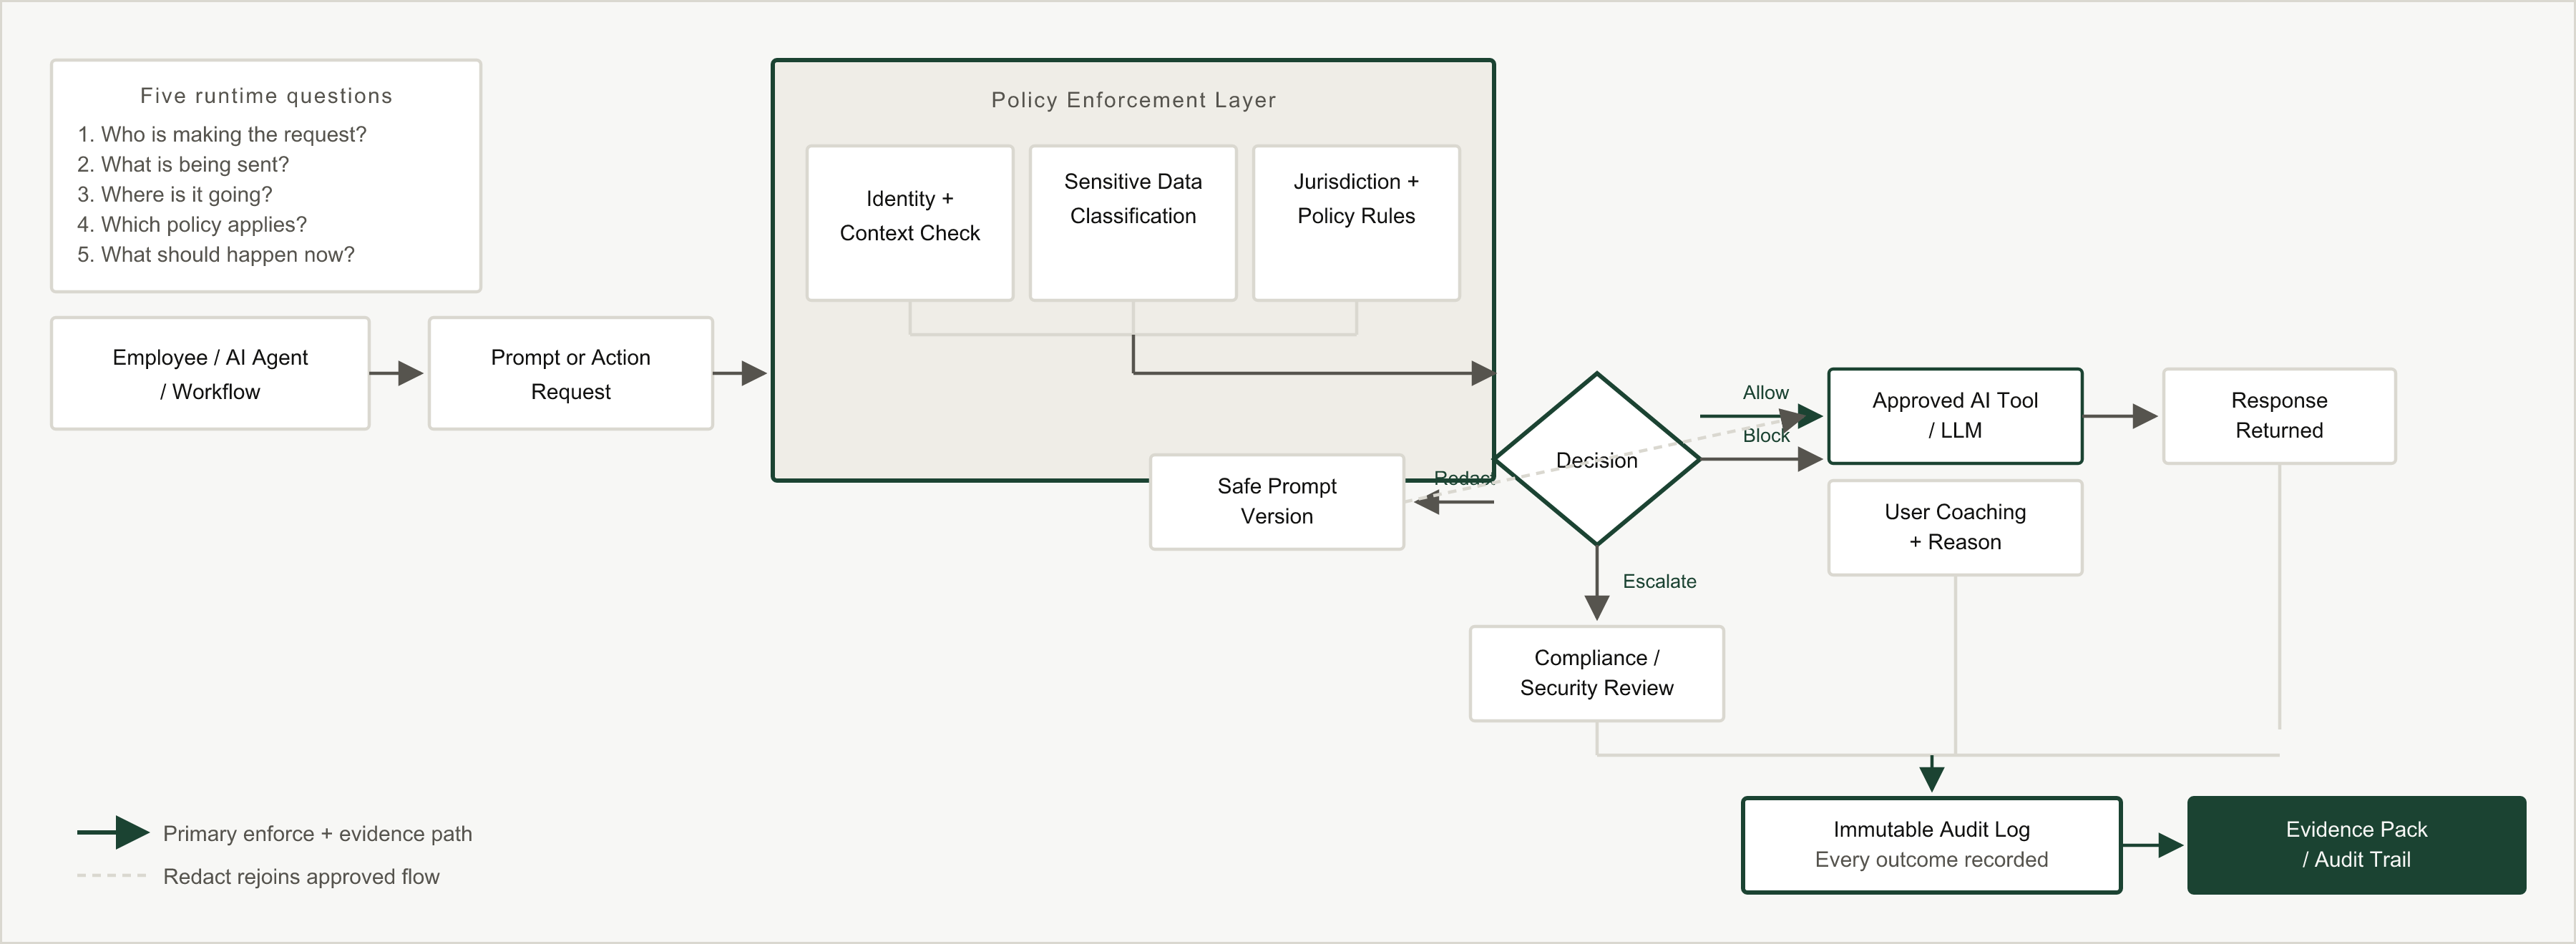Viewport: 2576px width, 944px height.
Task: Click the arrow from Audit Log to Evidence Pack
Action: pyautogui.click(x=2153, y=845)
